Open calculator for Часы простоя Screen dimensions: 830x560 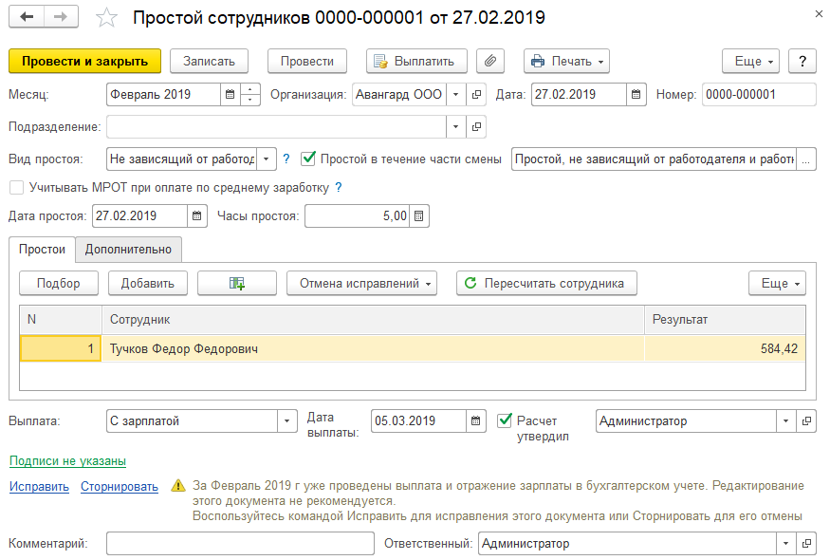coord(418,216)
